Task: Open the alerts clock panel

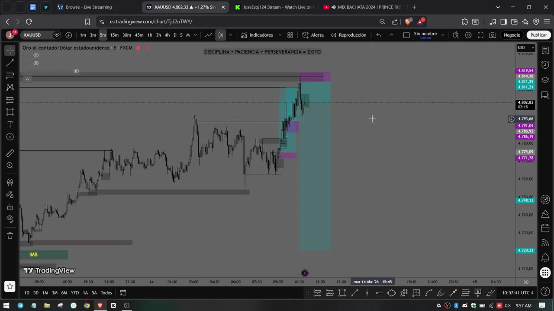Action: 545,65
